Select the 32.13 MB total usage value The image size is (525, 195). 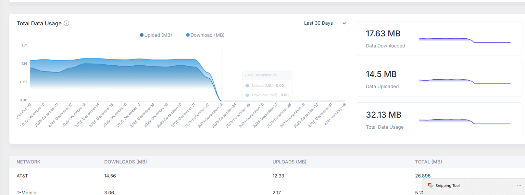click(383, 115)
